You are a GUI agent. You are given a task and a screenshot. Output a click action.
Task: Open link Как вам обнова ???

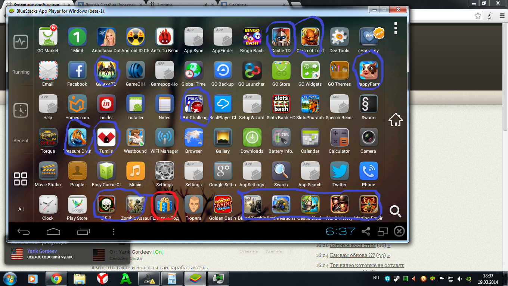(352, 255)
